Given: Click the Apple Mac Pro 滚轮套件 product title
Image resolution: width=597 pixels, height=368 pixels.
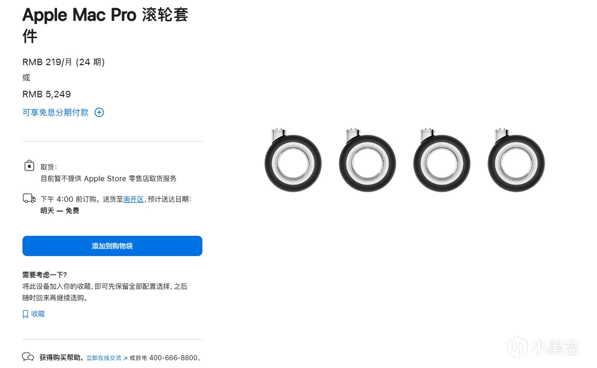Looking at the screenshot, I should [105, 25].
